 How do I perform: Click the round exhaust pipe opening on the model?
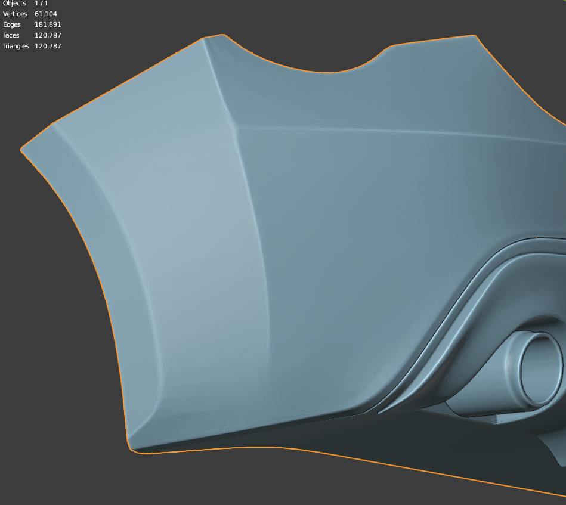tap(541, 369)
